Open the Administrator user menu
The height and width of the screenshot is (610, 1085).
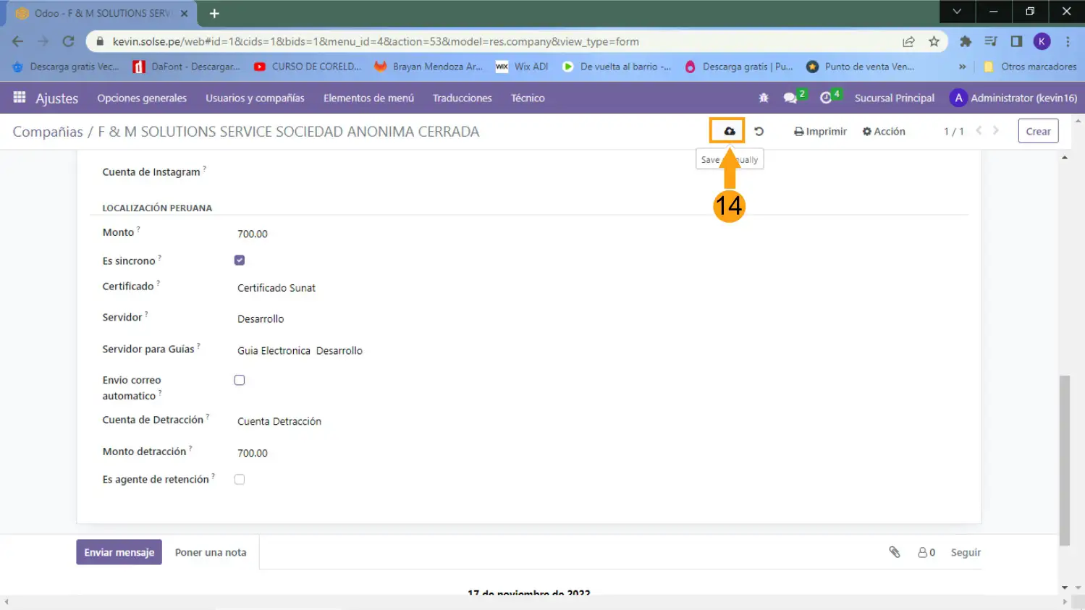coord(1013,98)
